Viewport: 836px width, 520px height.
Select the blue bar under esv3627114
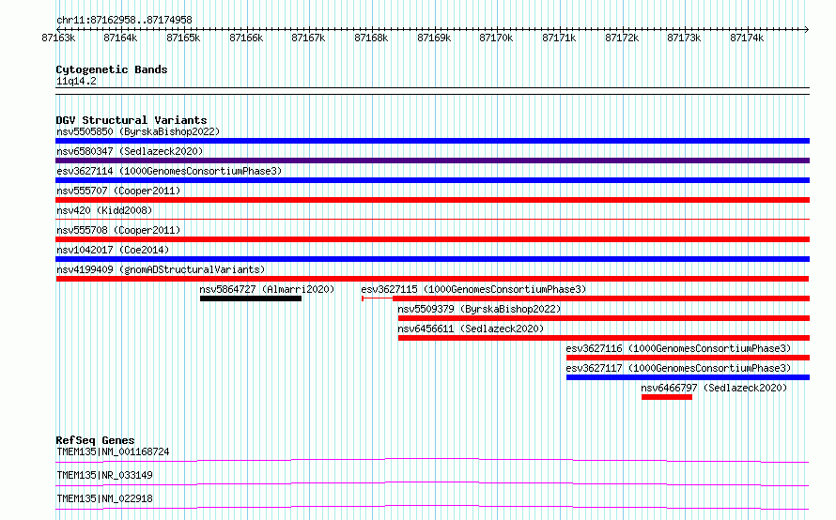click(x=432, y=180)
